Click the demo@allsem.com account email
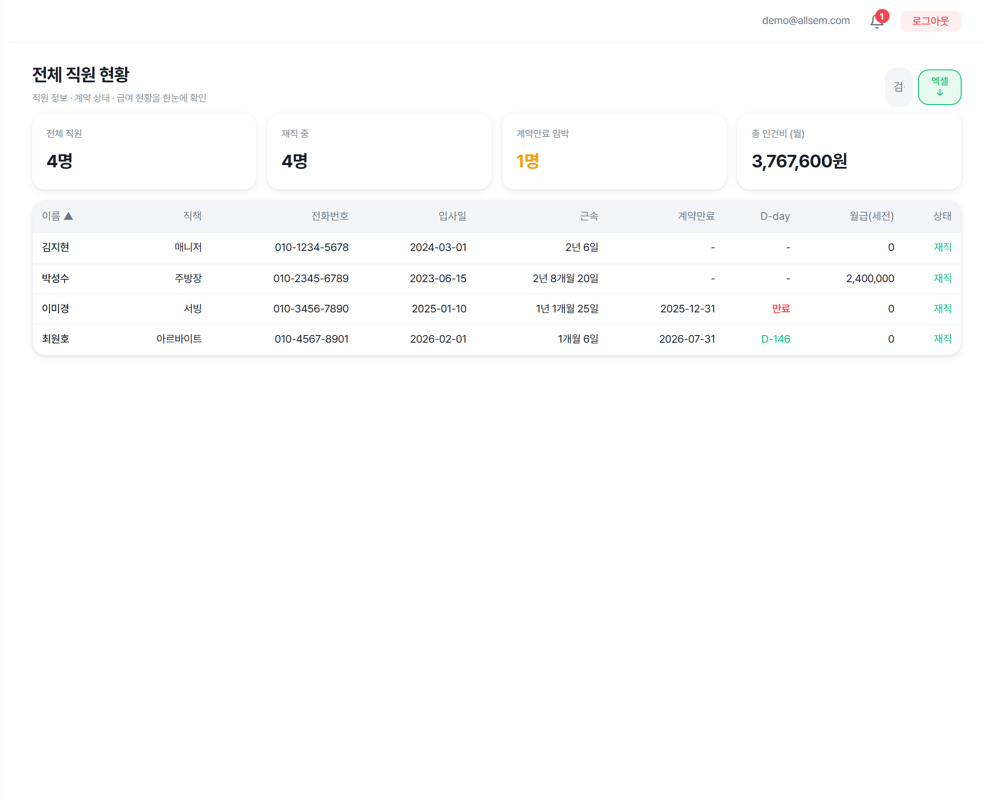This screenshot has height=801, width=983. pyautogui.click(x=805, y=21)
